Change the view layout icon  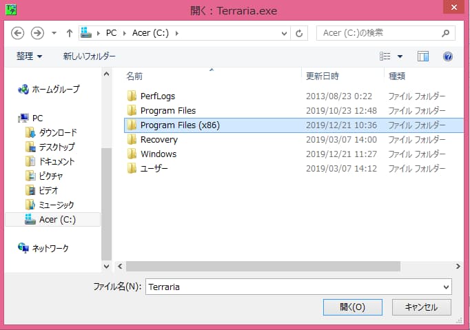385,56
